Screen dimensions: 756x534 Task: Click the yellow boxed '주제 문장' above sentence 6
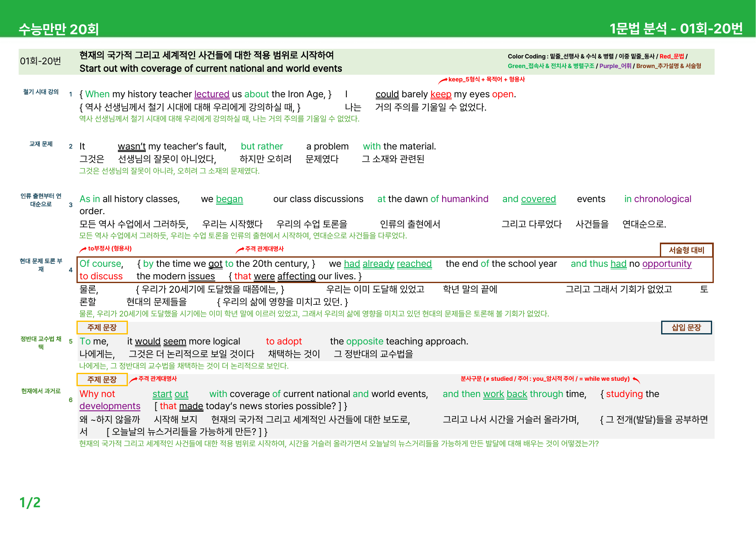click(x=102, y=380)
